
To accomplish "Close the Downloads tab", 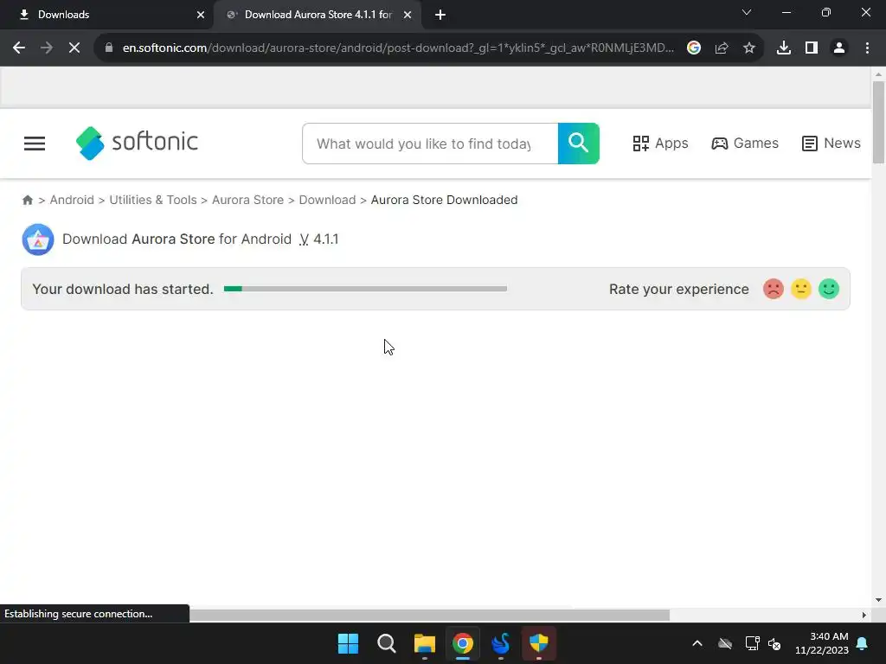I will point(201,15).
